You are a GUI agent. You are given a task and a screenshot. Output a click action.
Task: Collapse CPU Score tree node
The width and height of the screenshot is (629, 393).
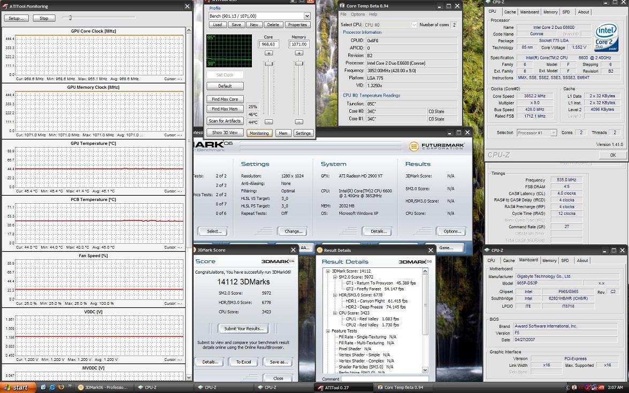335,313
